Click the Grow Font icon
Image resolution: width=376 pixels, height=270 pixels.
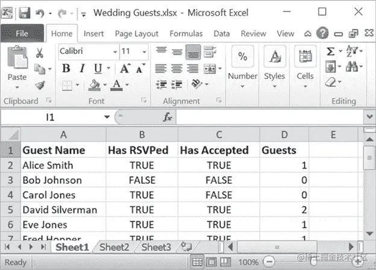pos(125,68)
